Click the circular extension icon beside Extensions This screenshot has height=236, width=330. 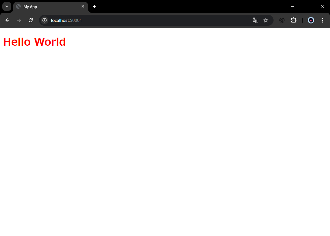tap(282, 20)
